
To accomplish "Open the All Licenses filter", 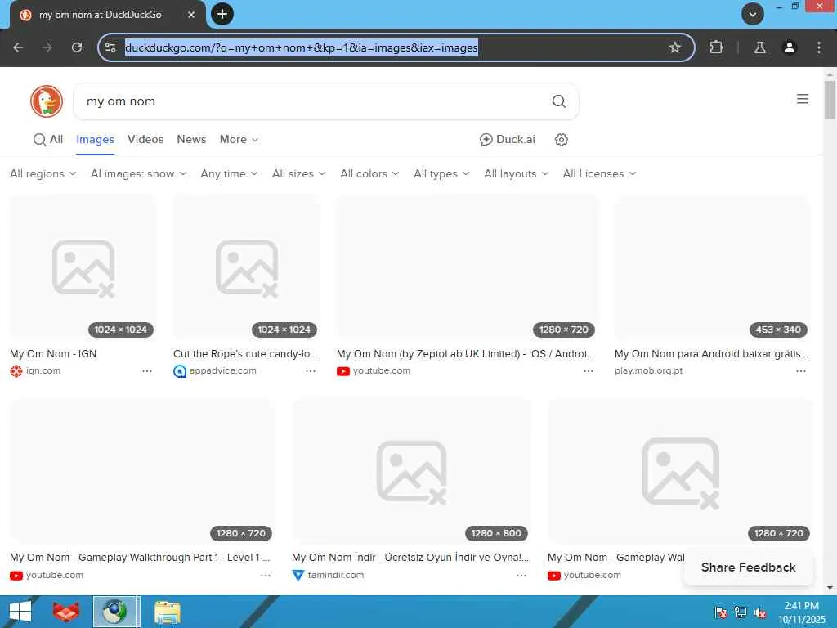I will [x=599, y=173].
